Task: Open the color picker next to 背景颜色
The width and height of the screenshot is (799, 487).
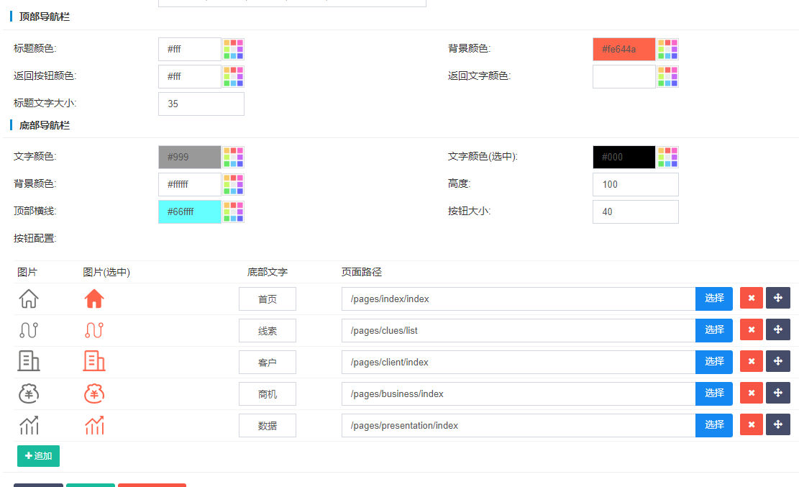Action: [x=667, y=49]
